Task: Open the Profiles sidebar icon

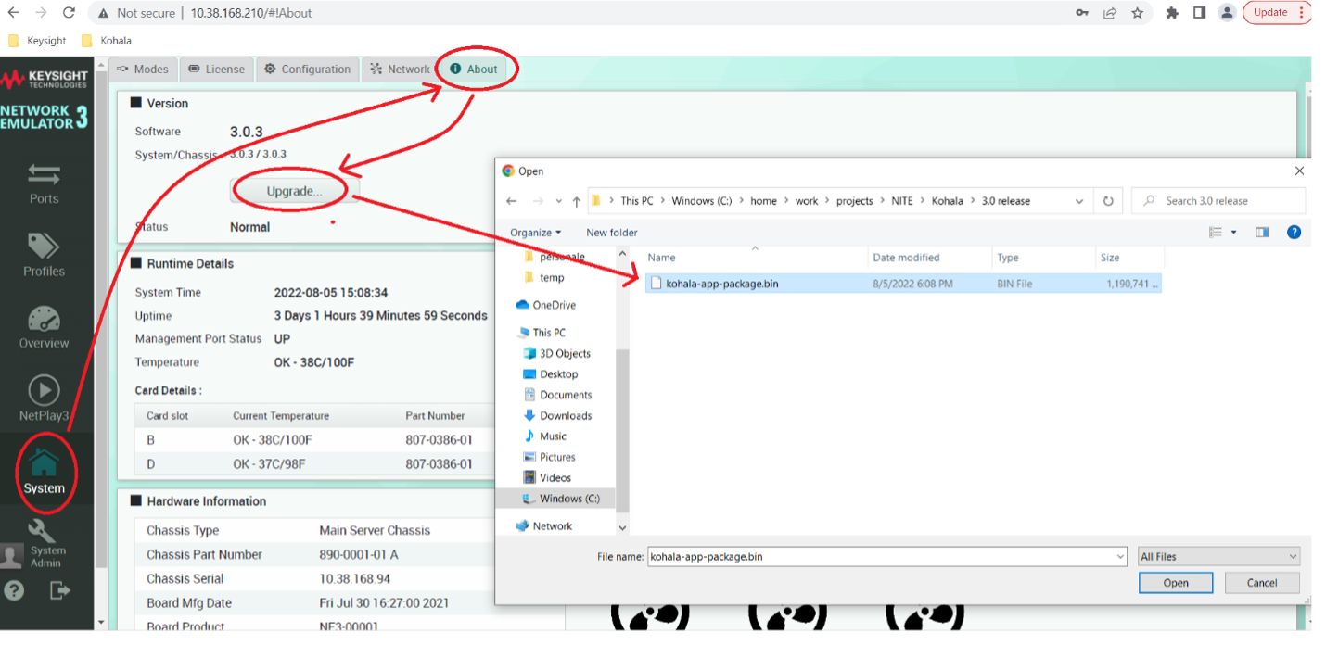Action: click(44, 255)
